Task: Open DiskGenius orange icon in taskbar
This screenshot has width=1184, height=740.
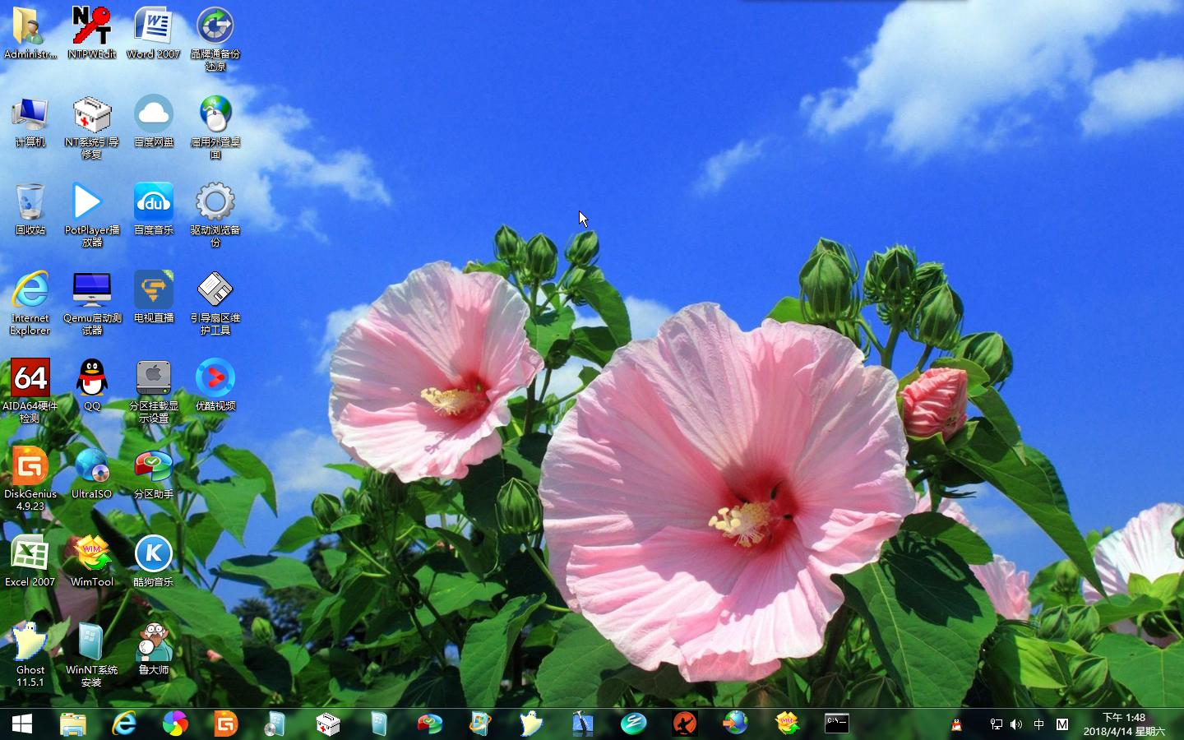Action: pyautogui.click(x=226, y=724)
